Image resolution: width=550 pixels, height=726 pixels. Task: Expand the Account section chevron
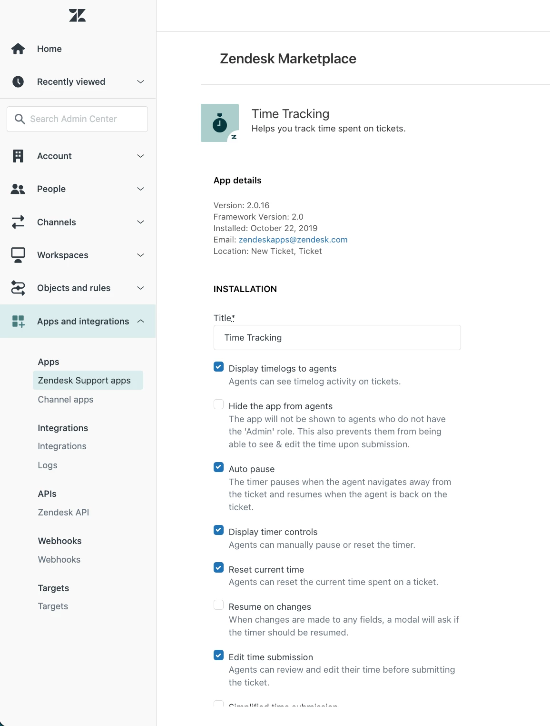tap(140, 156)
